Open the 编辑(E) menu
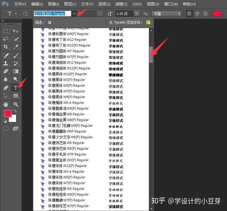This screenshot has width=227, height=211. 37,4
